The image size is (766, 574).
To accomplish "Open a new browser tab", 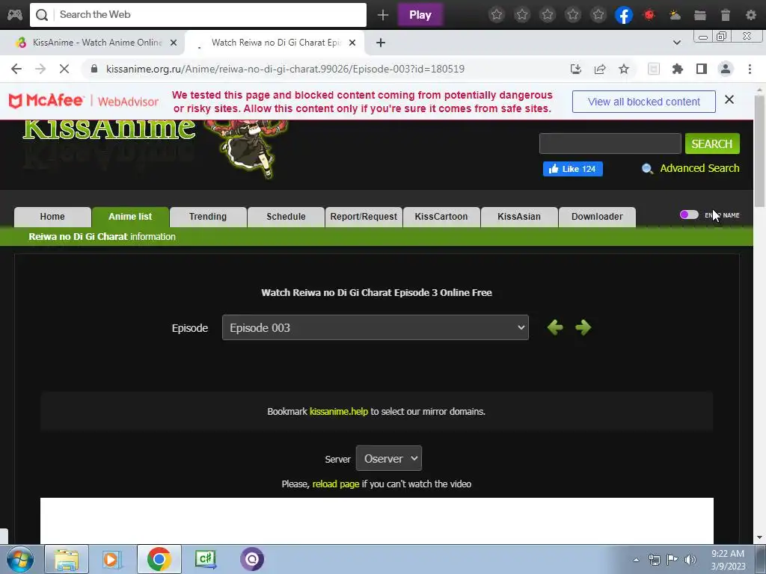I will (x=381, y=43).
